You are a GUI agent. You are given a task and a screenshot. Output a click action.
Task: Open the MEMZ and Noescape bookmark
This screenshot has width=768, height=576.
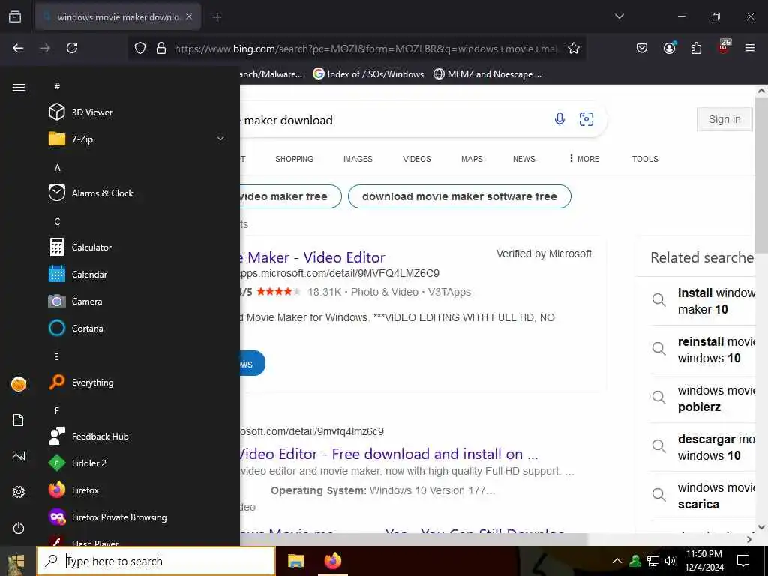[487, 74]
